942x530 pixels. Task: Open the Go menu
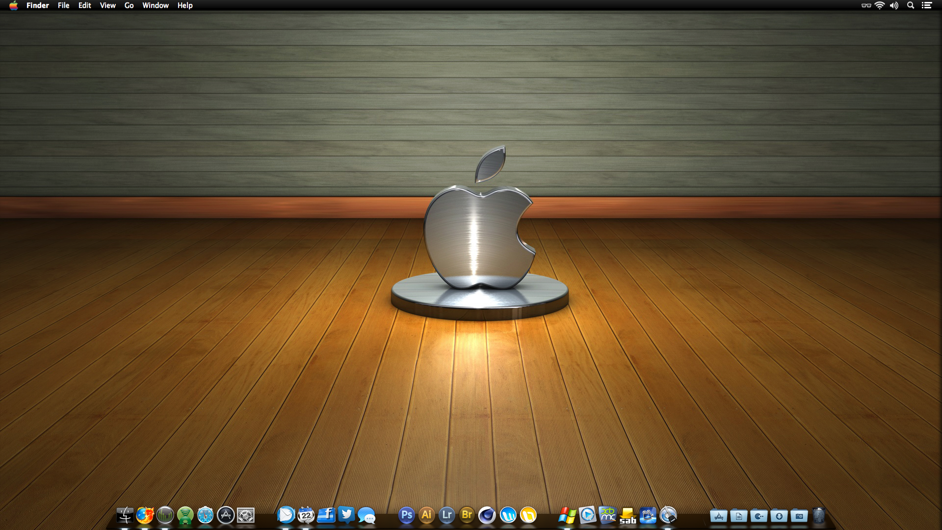[129, 5]
